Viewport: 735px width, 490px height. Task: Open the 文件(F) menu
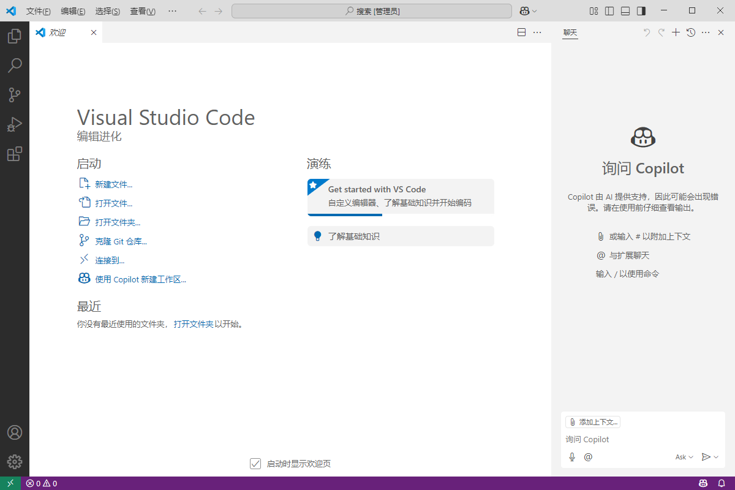pos(39,11)
